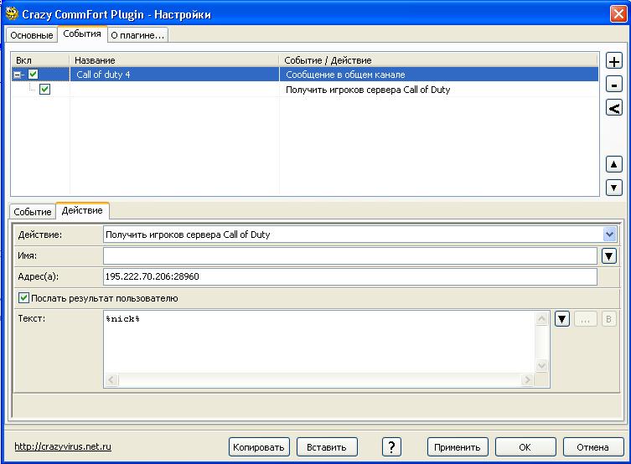Click the plus icon to add event
This screenshot has width=631, height=464.
click(x=613, y=62)
